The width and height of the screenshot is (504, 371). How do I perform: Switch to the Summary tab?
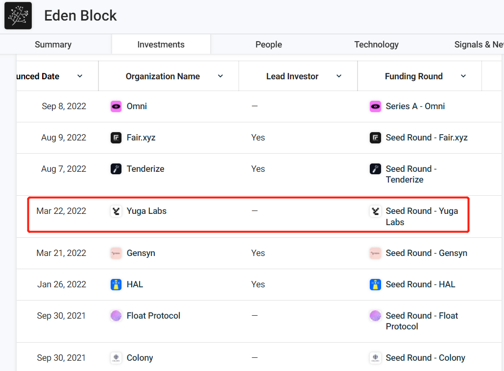point(53,45)
